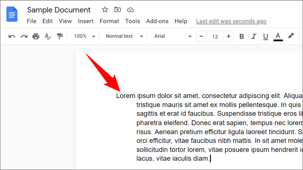Select the paint format tool
303x170 pixels.
pos(60,36)
